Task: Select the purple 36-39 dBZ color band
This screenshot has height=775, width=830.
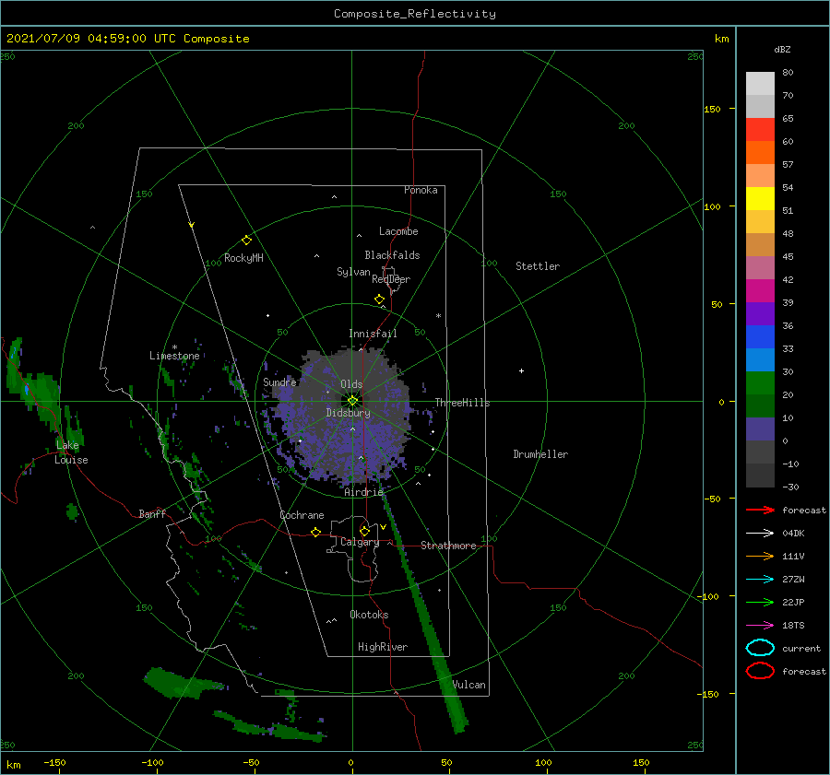Action: point(760,313)
